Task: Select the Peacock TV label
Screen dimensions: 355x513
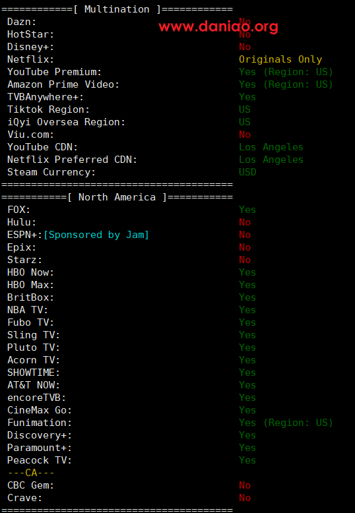Action: coord(40,460)
